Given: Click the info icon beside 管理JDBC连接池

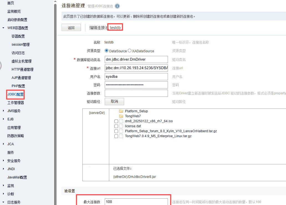Looking at the screenshot, I should point(117,6).
